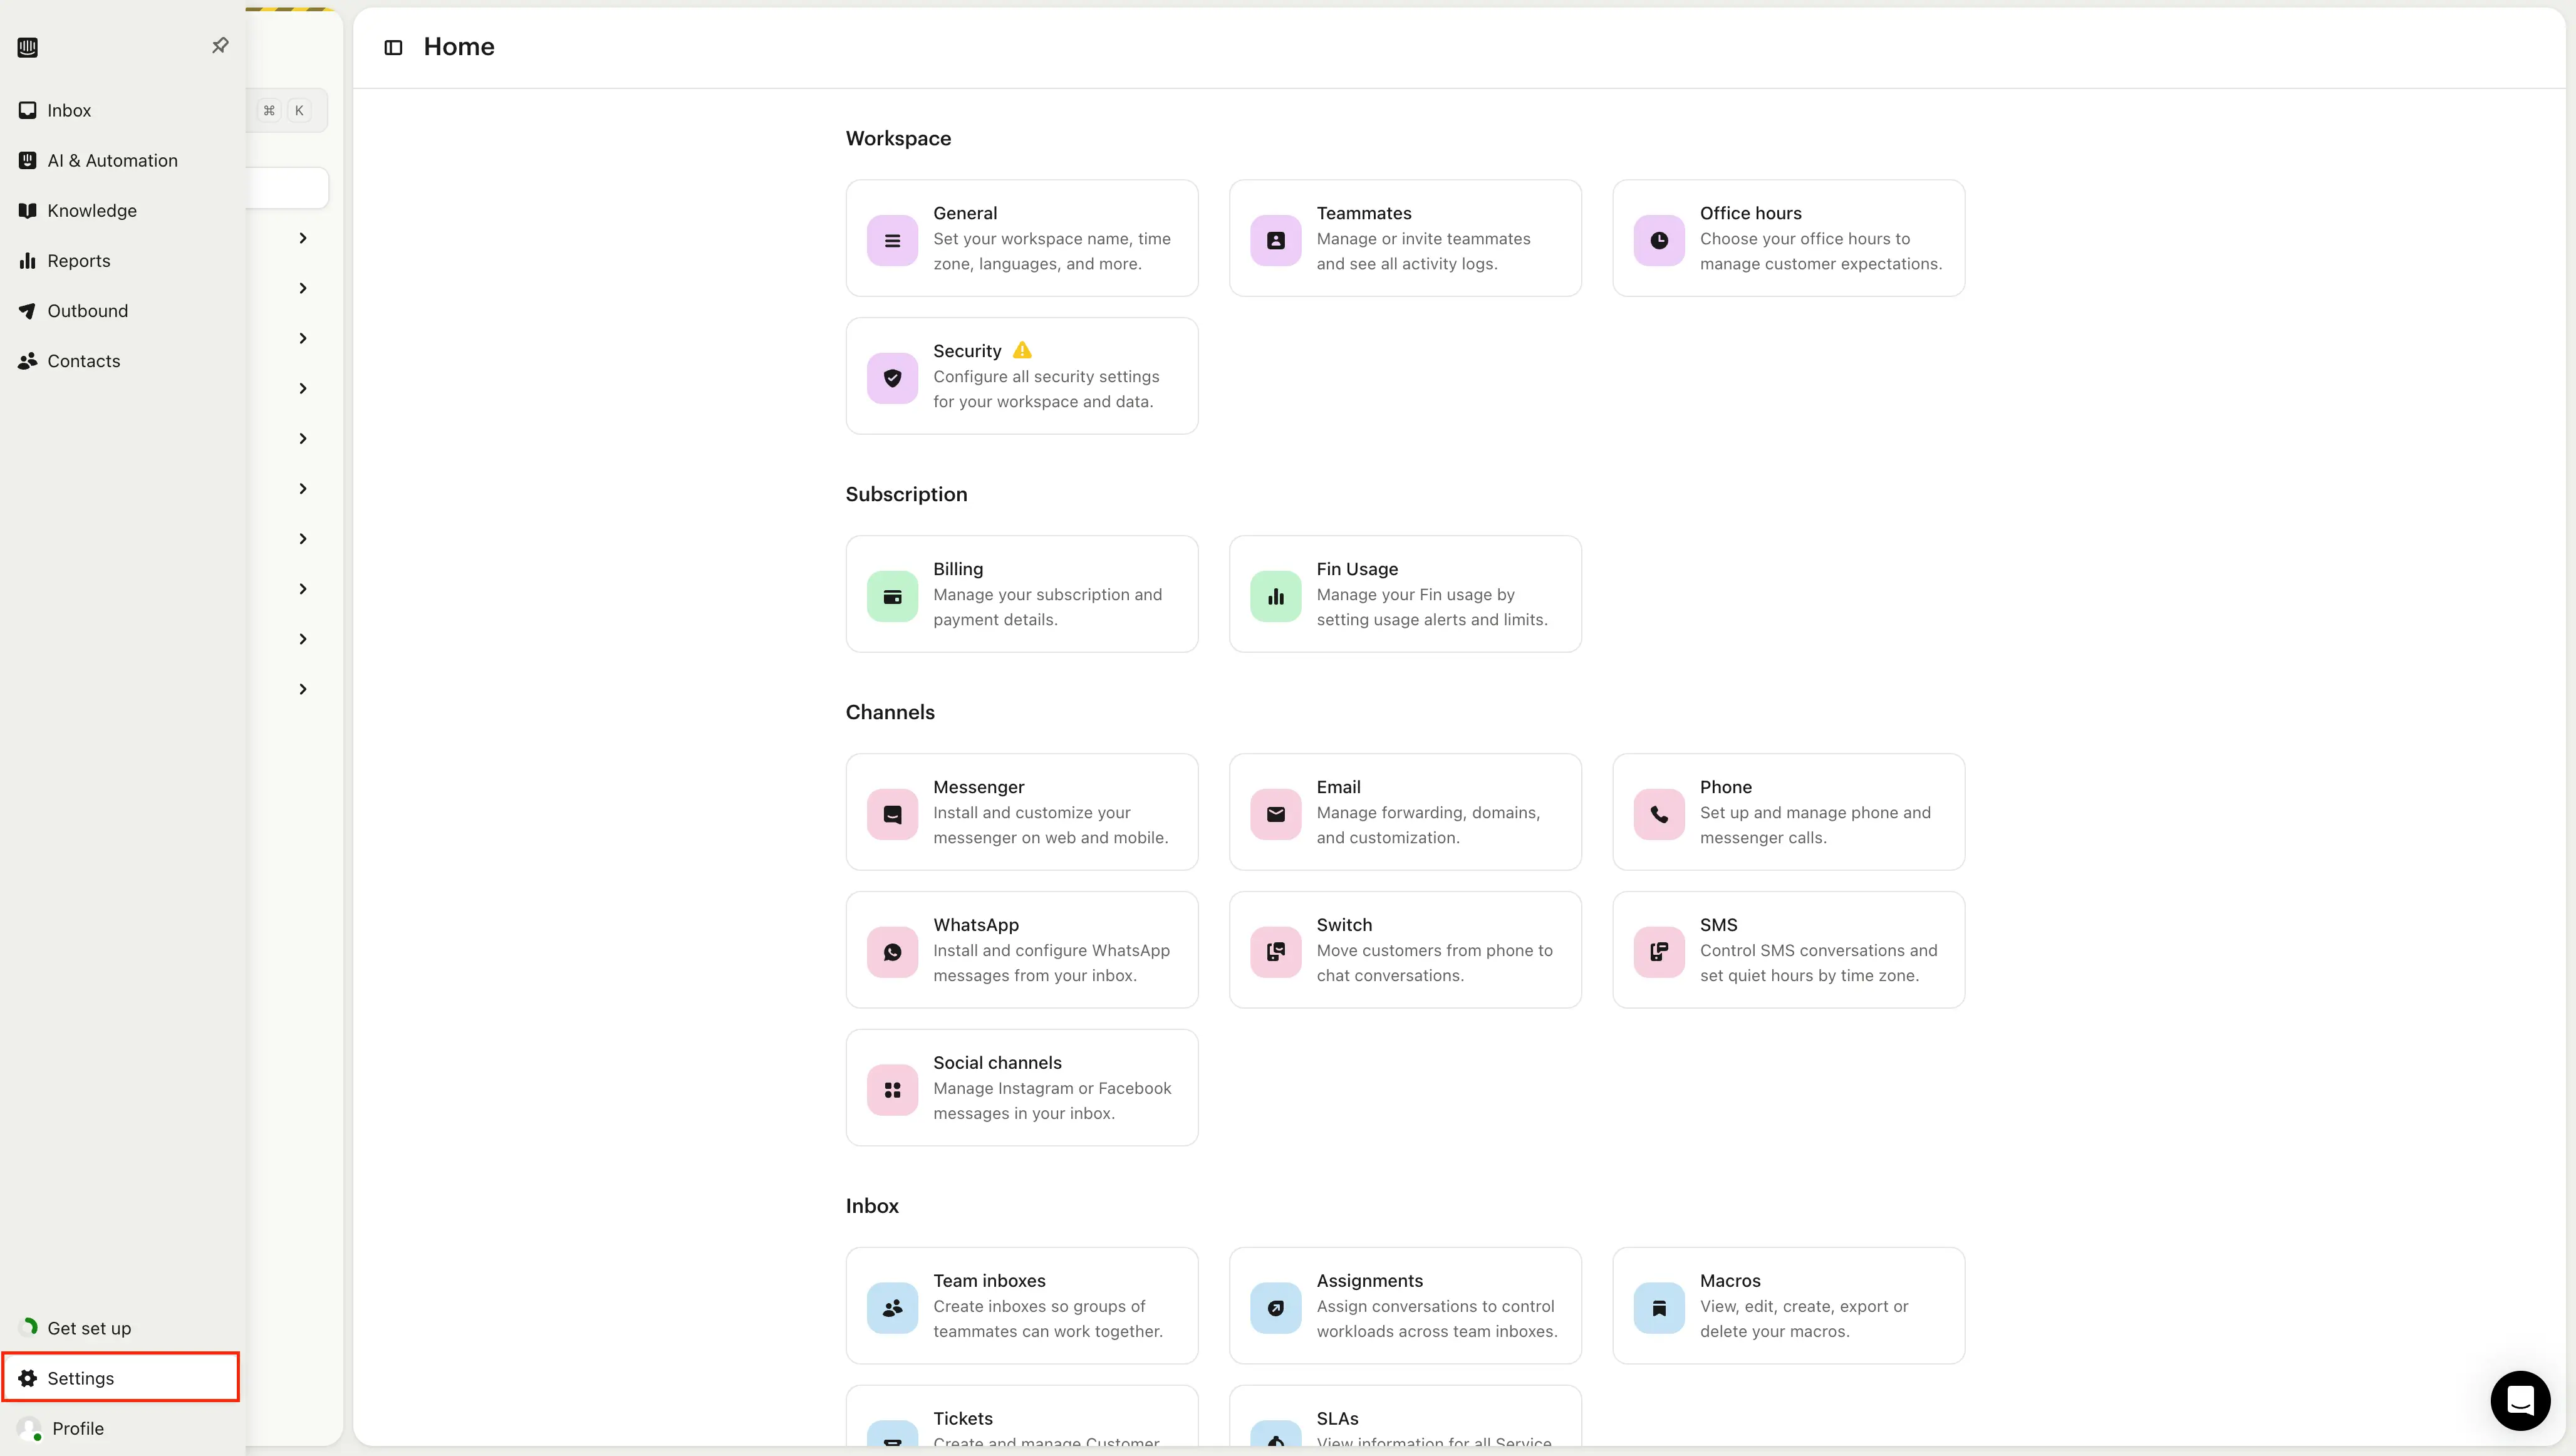Open the WhatsApp channel icon
This screenshot has width=2576, height=1456.
892,951
